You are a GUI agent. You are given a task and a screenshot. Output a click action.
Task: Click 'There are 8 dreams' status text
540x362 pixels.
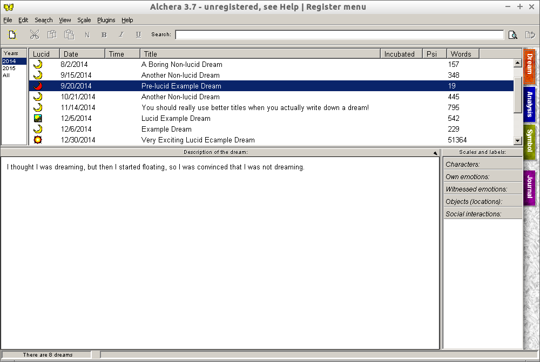(x=48, y=355)
